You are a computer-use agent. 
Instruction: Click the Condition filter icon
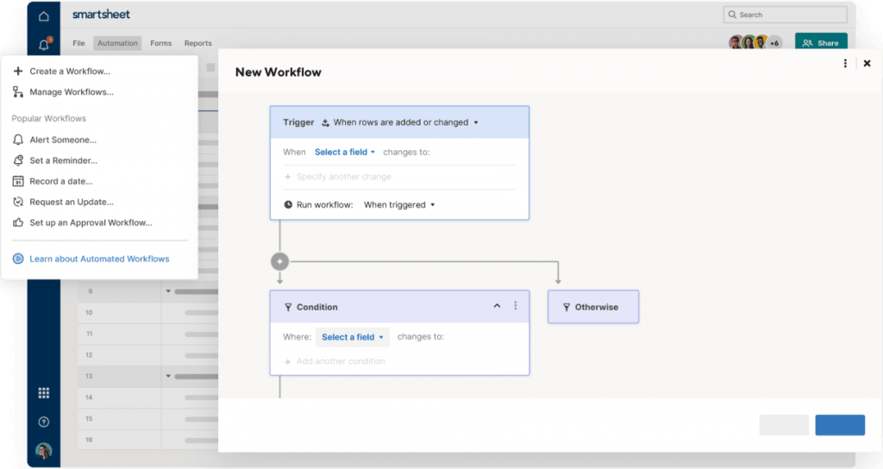[288, 308]
